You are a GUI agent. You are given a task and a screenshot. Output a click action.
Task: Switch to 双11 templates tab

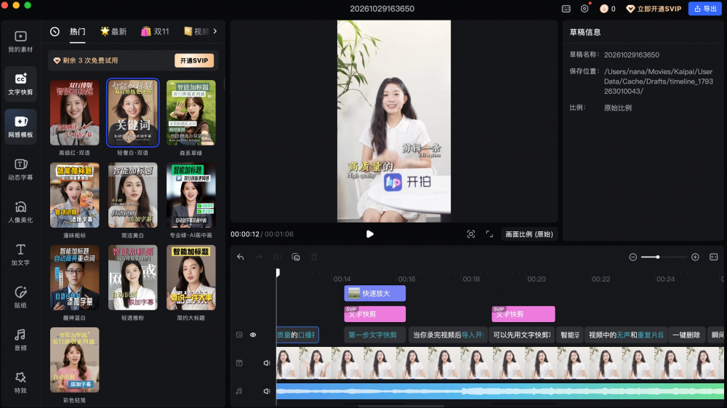tap(156, 31)
